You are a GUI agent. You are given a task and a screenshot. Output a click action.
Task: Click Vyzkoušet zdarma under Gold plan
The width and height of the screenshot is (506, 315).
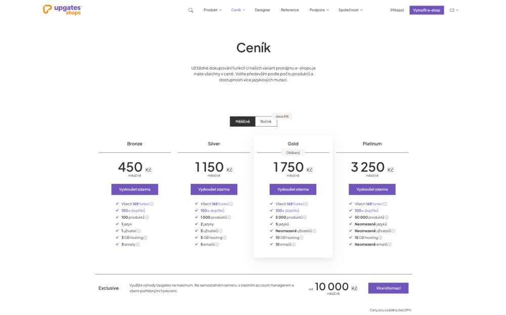pos(293,189)
